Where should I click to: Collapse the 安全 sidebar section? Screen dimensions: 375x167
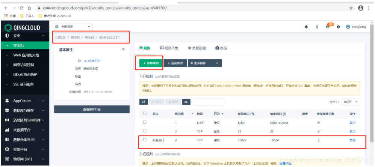point(43,36)
